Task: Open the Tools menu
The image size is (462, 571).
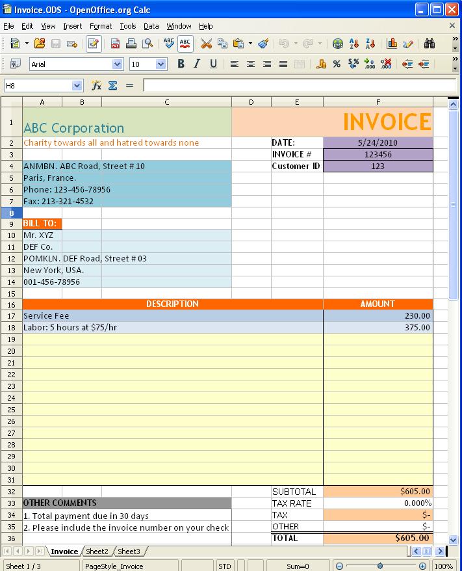Action: pyautogui.click(x=128, y=26)
